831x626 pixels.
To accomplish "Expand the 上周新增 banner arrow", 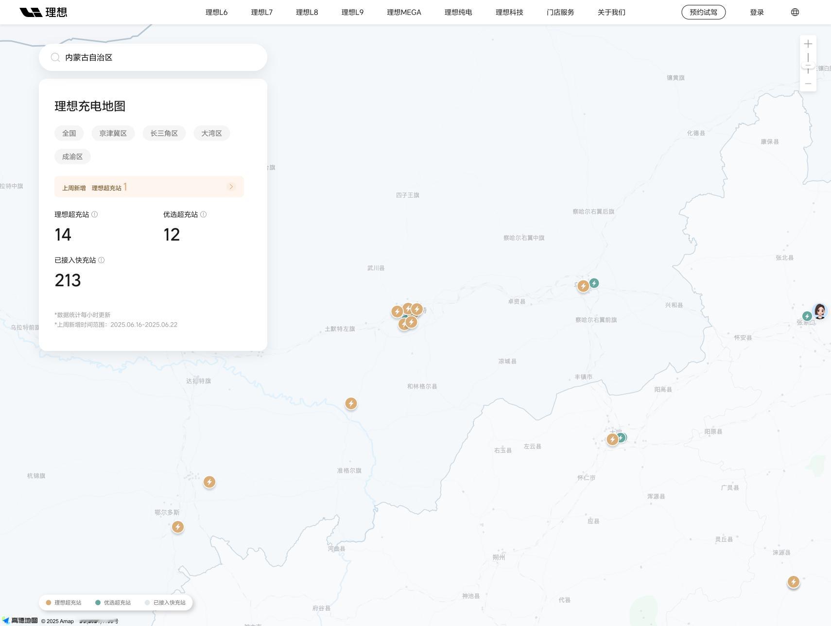I will click(x=231, y=187).
